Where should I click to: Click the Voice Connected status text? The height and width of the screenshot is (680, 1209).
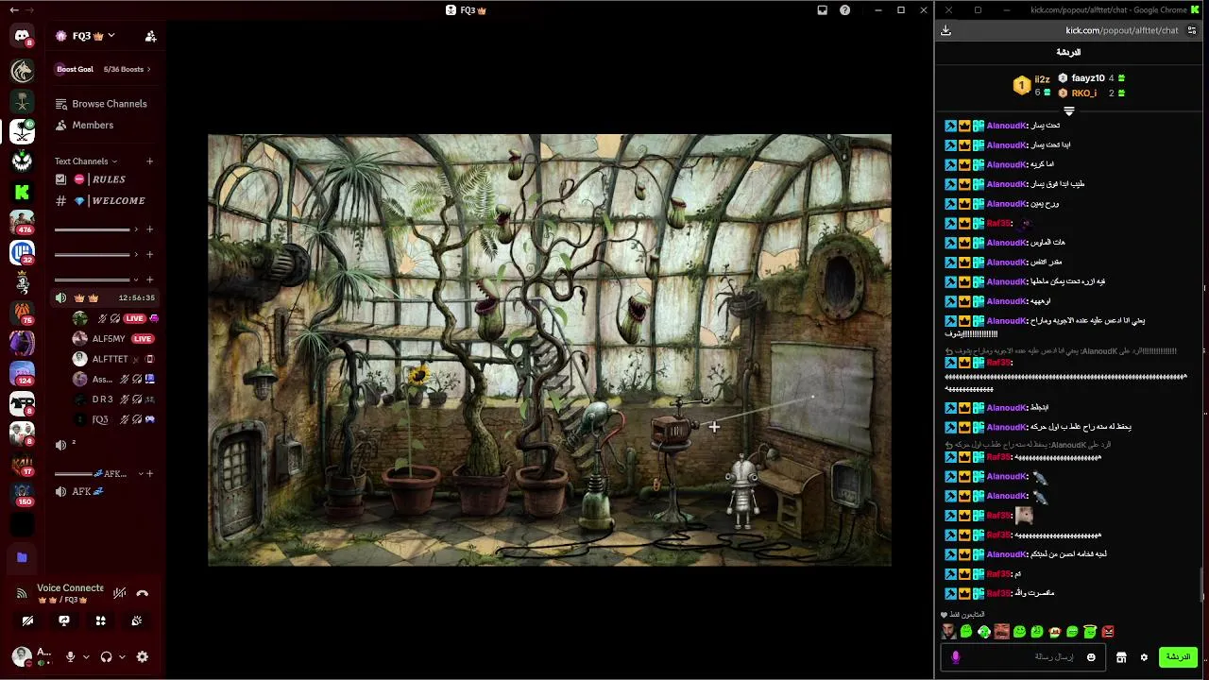pyautogui.click(x=70, y=587)
